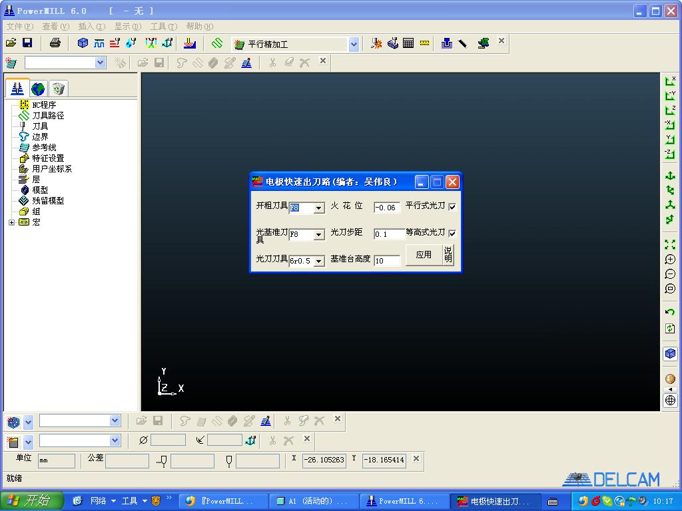The image size is (682, 511).
Task: Open the 查看 menu
Action: 56,27
